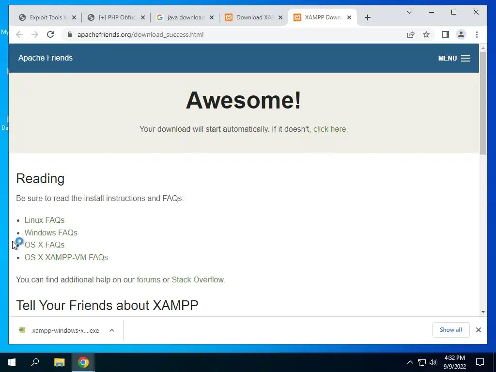This screenshot has height=372, width=496.
Task: Open the Chrome profile avatar
Action: coord(461,34)
